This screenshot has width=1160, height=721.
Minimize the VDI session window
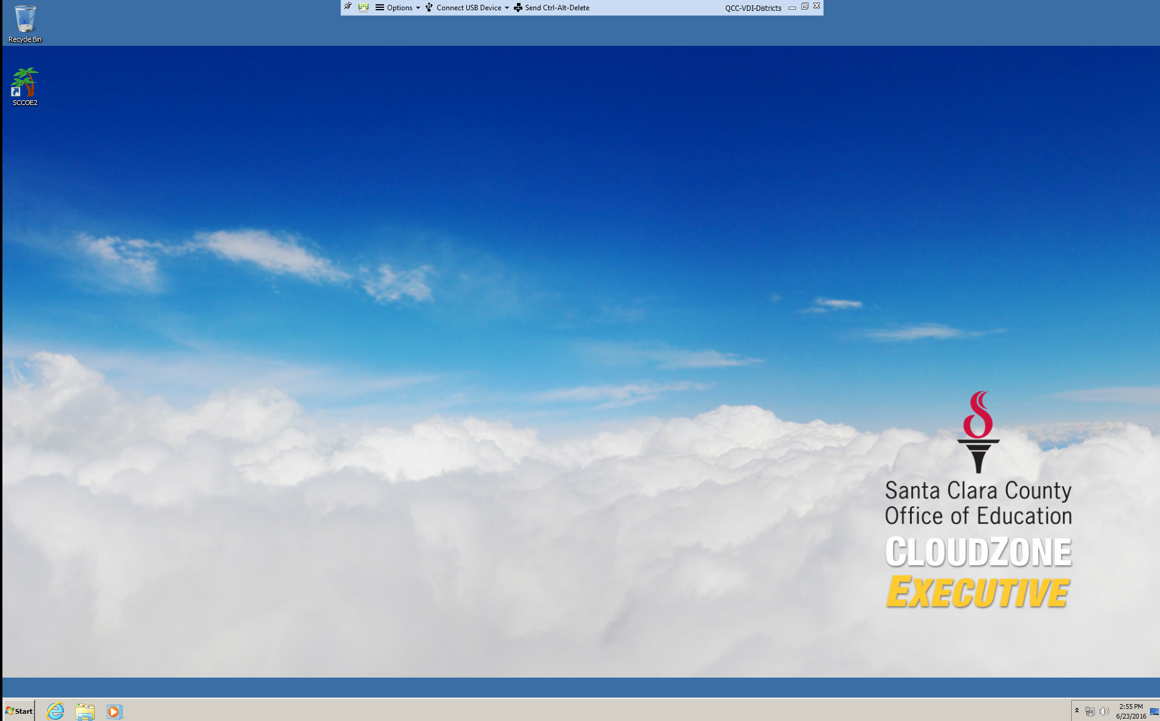(x=792, y=8)
